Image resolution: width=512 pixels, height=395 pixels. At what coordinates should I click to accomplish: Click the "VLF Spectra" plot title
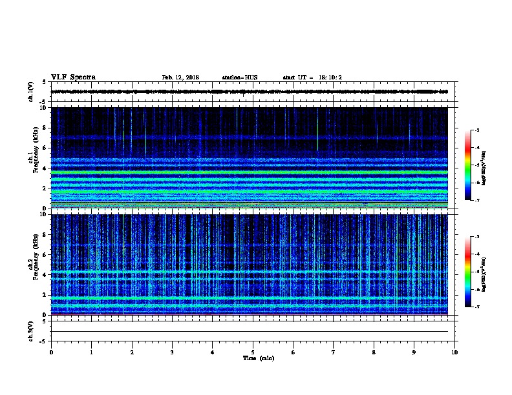coord(73,77)
